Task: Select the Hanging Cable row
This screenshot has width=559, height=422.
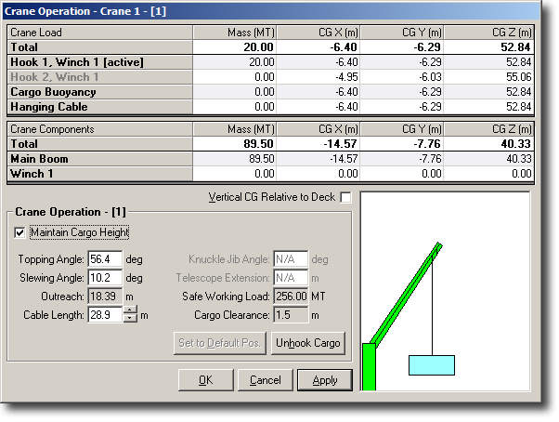Action: tap(270, 107)
